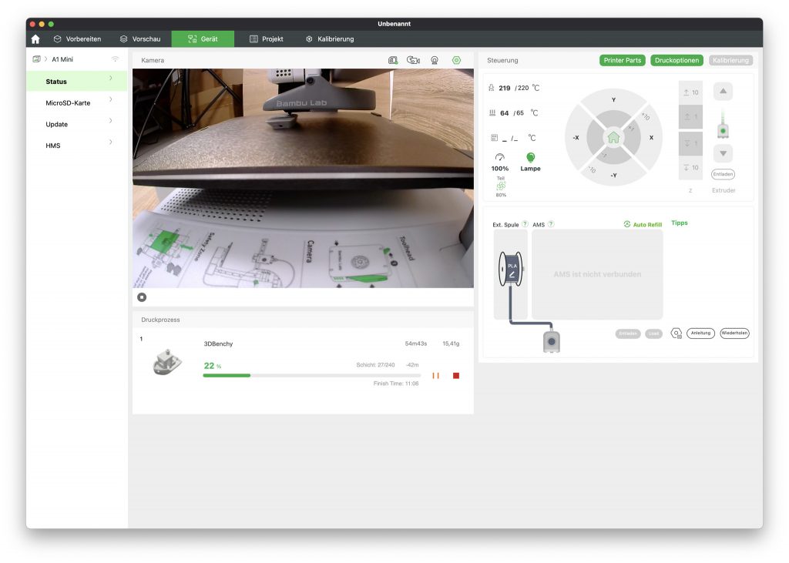Click the video recording camera icon

coord(413,60)
